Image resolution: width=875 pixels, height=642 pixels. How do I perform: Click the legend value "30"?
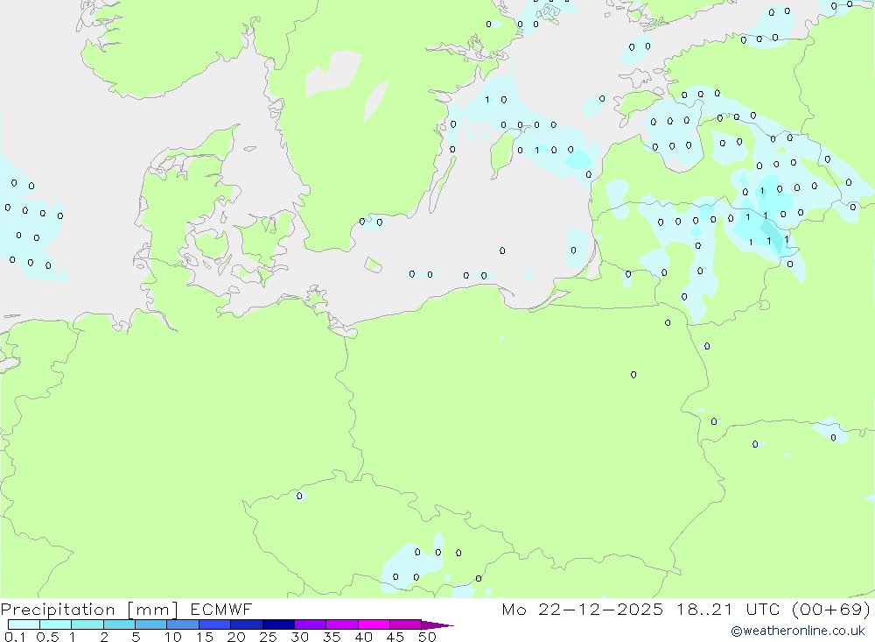point(300,637)
